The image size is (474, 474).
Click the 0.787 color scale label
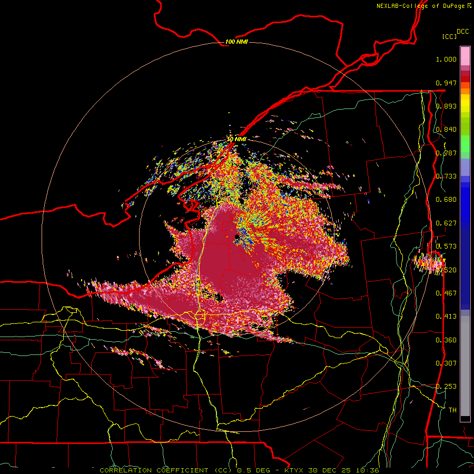[446, 153]
